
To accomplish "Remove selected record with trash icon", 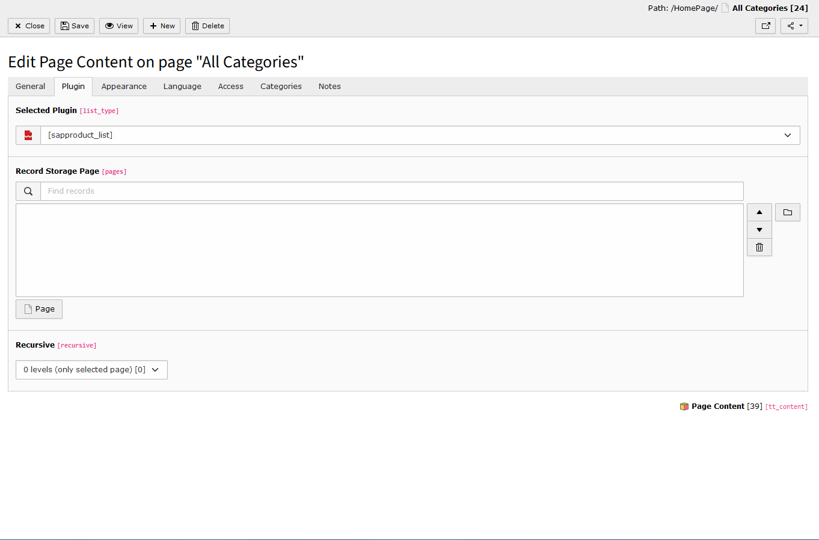I will tap(759, 247).
